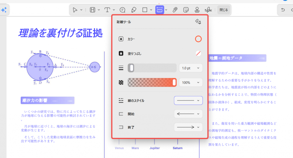293x158 pixels.
Task: Click the line thickness slider
Action: pos(152,68)
